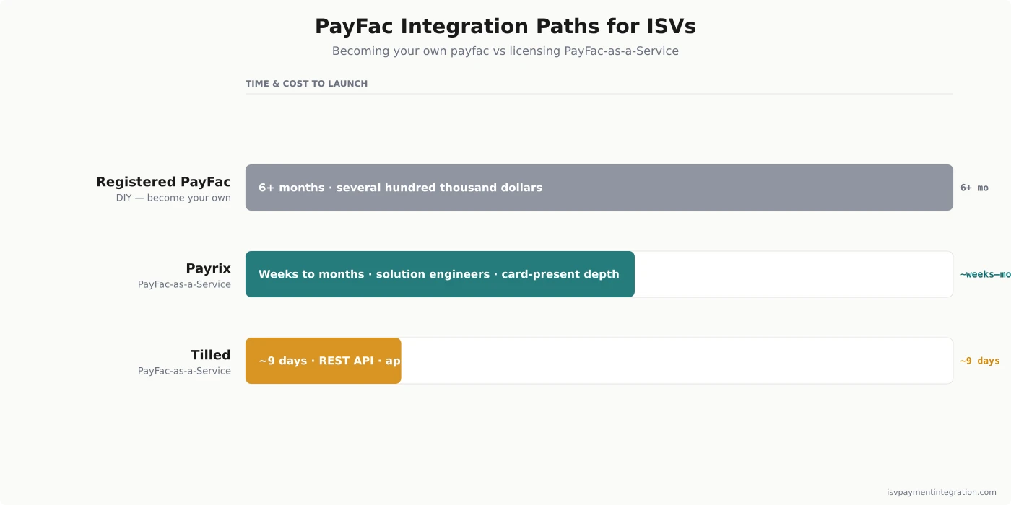1011x505 pixels.
Task: Click the '~weeks–mo' value label
Action: coord(986,274)
